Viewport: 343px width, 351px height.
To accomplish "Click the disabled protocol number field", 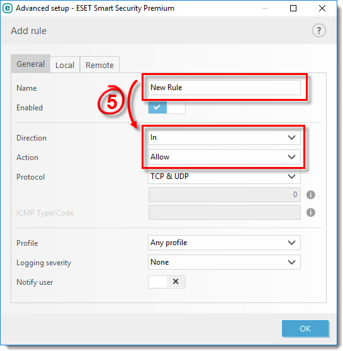I will coord(224,195).
